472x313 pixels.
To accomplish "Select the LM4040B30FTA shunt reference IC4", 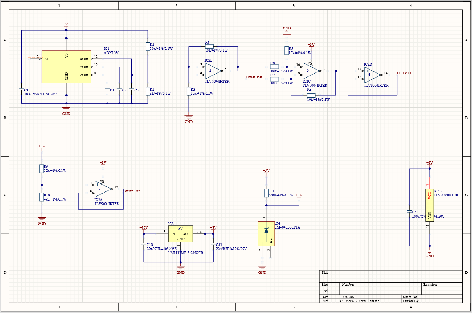I will click(x=266, y=233).
